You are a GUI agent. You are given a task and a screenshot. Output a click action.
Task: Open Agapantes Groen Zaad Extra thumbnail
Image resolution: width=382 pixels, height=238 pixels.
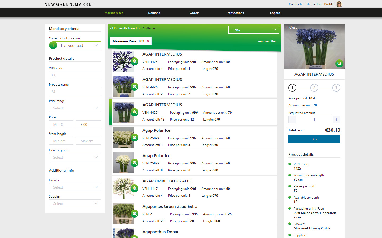[x=124, y=214]
